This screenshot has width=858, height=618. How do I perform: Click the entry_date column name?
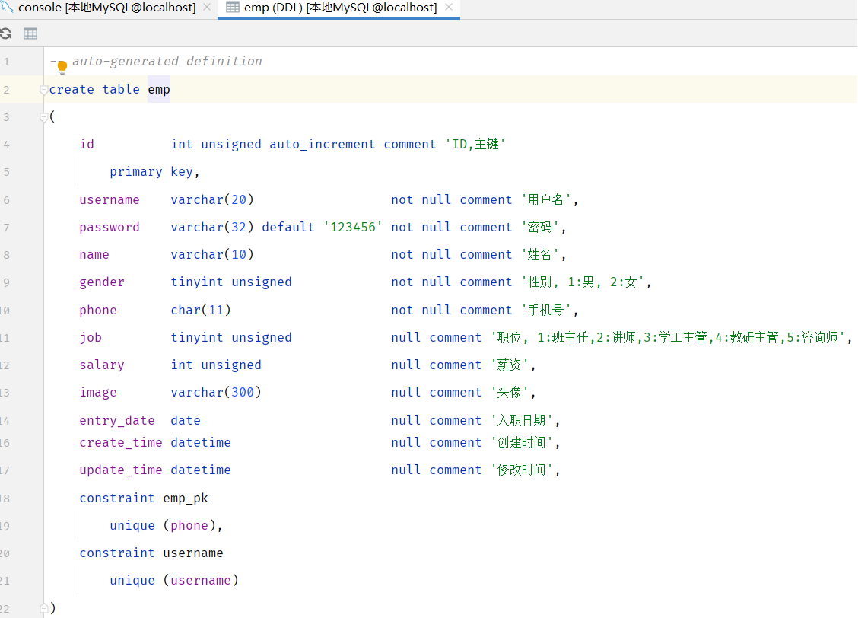tap(117, 421)
